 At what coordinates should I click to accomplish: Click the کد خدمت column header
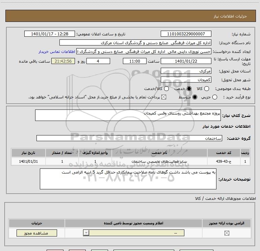pyautogui.click(x=224, y=153)
